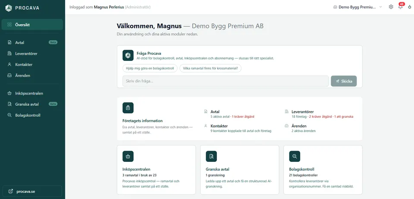This screenshot has width=414, height=199.
Task: Select Bolagskontroll in the sidebar
Action: pyautogui.click(x=32, y=115)
